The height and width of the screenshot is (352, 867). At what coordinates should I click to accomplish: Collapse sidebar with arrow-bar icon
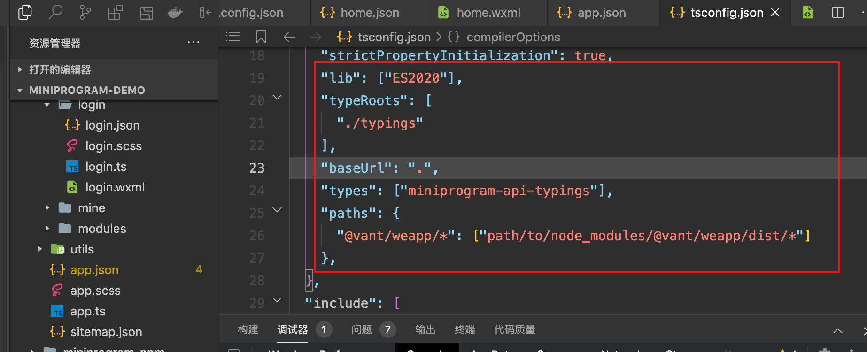tap(206, 12)
